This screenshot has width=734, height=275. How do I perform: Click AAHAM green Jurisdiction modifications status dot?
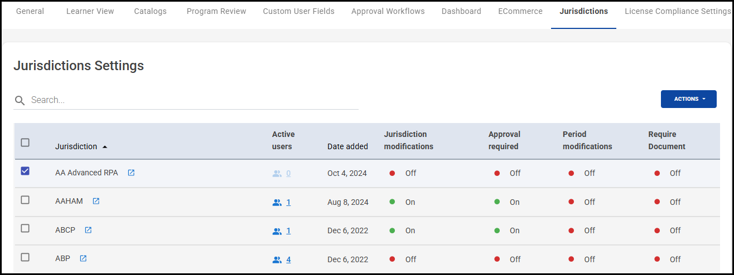point(392,202)
